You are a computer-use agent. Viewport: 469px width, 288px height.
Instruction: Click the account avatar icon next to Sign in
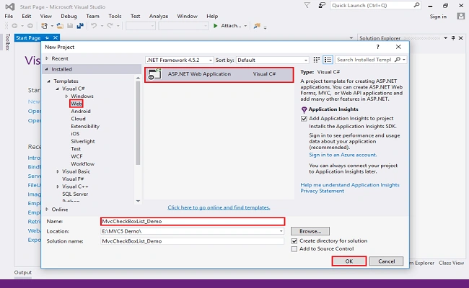click(460, 16)
